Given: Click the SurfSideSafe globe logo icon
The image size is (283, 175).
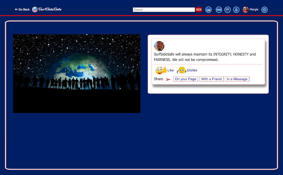Looking at the screenshot, I should pos(35,10).
